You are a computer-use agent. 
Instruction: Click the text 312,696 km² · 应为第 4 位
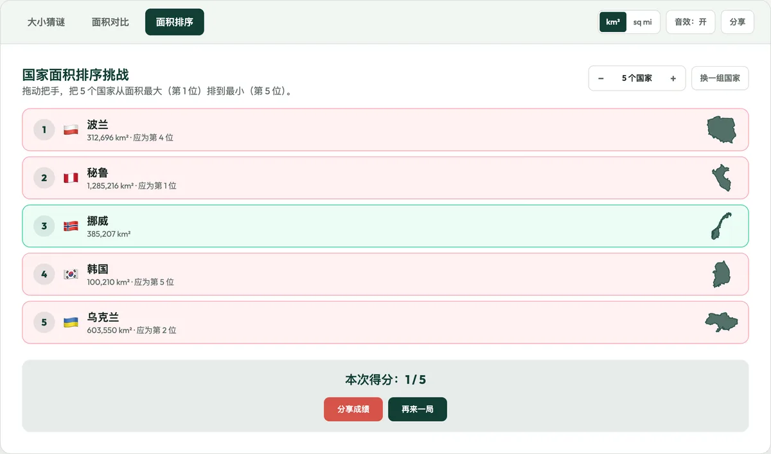pyautogui.click(x=130, y=137)
